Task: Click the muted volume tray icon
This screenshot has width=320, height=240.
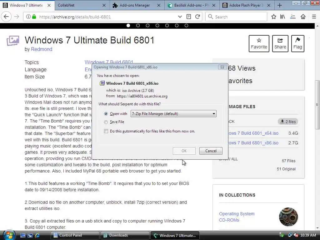Action: [x=296, y=235]
